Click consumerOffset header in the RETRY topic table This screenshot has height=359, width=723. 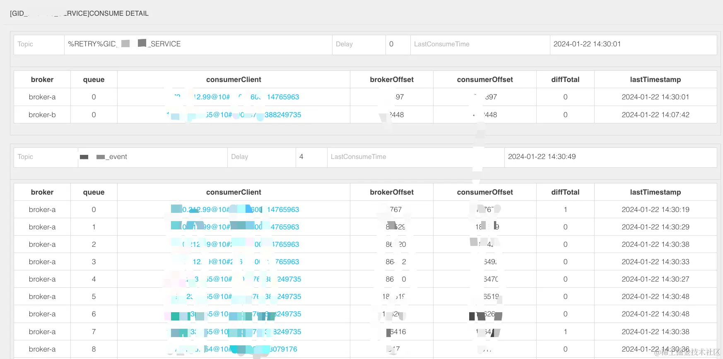coord(485,80)
